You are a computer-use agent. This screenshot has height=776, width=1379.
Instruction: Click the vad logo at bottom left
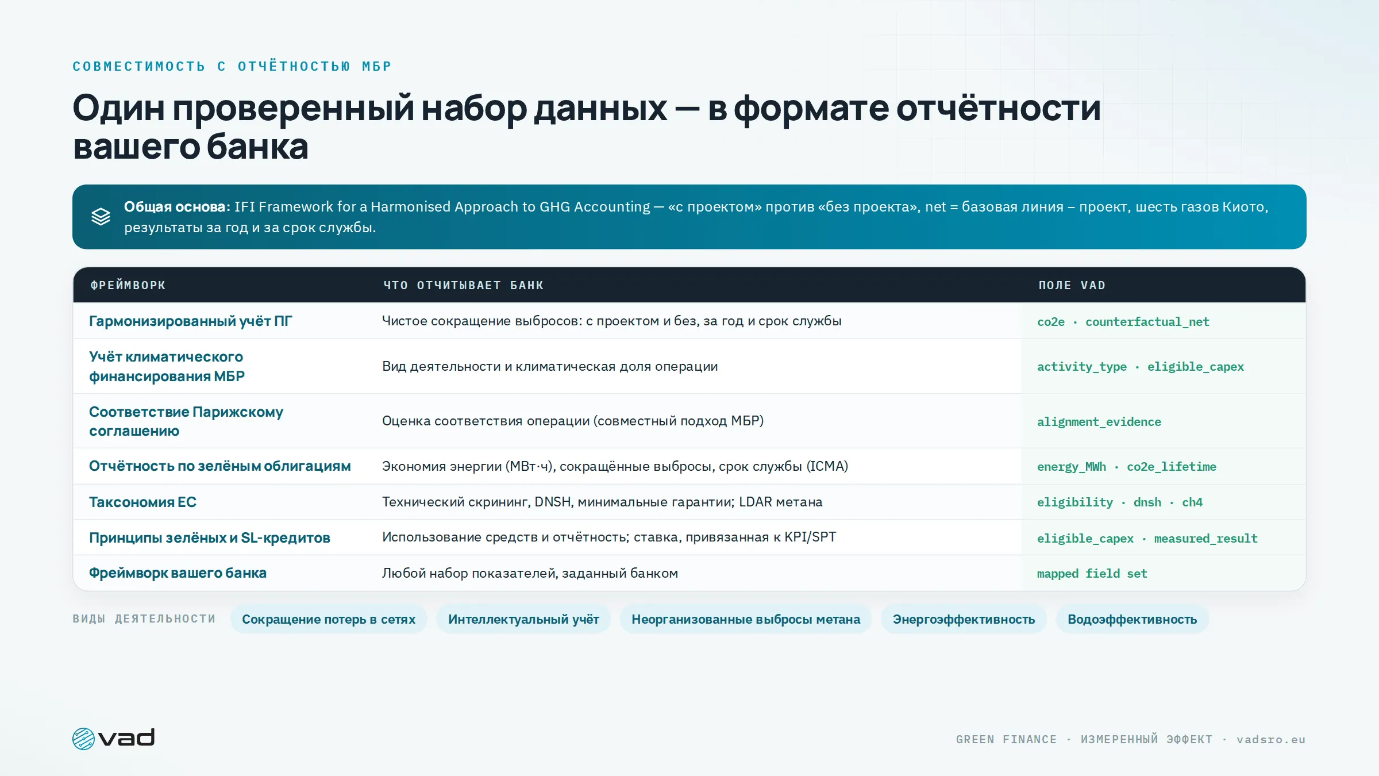tap(114, 739)
